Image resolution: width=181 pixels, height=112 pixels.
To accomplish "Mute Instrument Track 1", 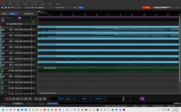I will (x=16, y=30).
